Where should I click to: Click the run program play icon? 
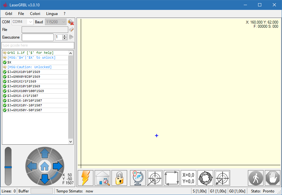coord(71,37)
